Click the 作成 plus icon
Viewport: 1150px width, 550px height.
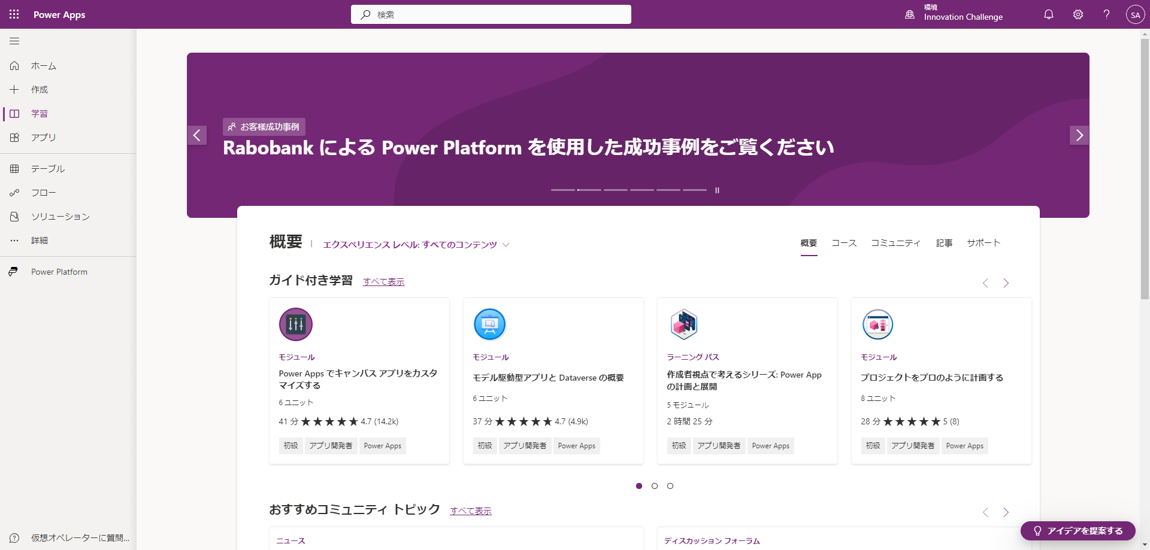[x=14, y=90]
